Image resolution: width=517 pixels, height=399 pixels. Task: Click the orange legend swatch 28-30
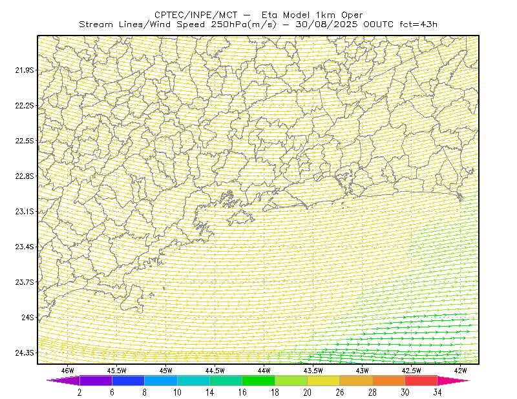point(389,380)
